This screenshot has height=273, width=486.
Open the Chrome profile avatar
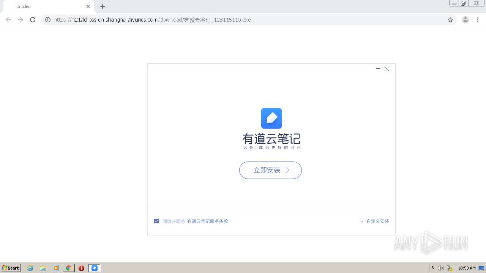(465, 20)
